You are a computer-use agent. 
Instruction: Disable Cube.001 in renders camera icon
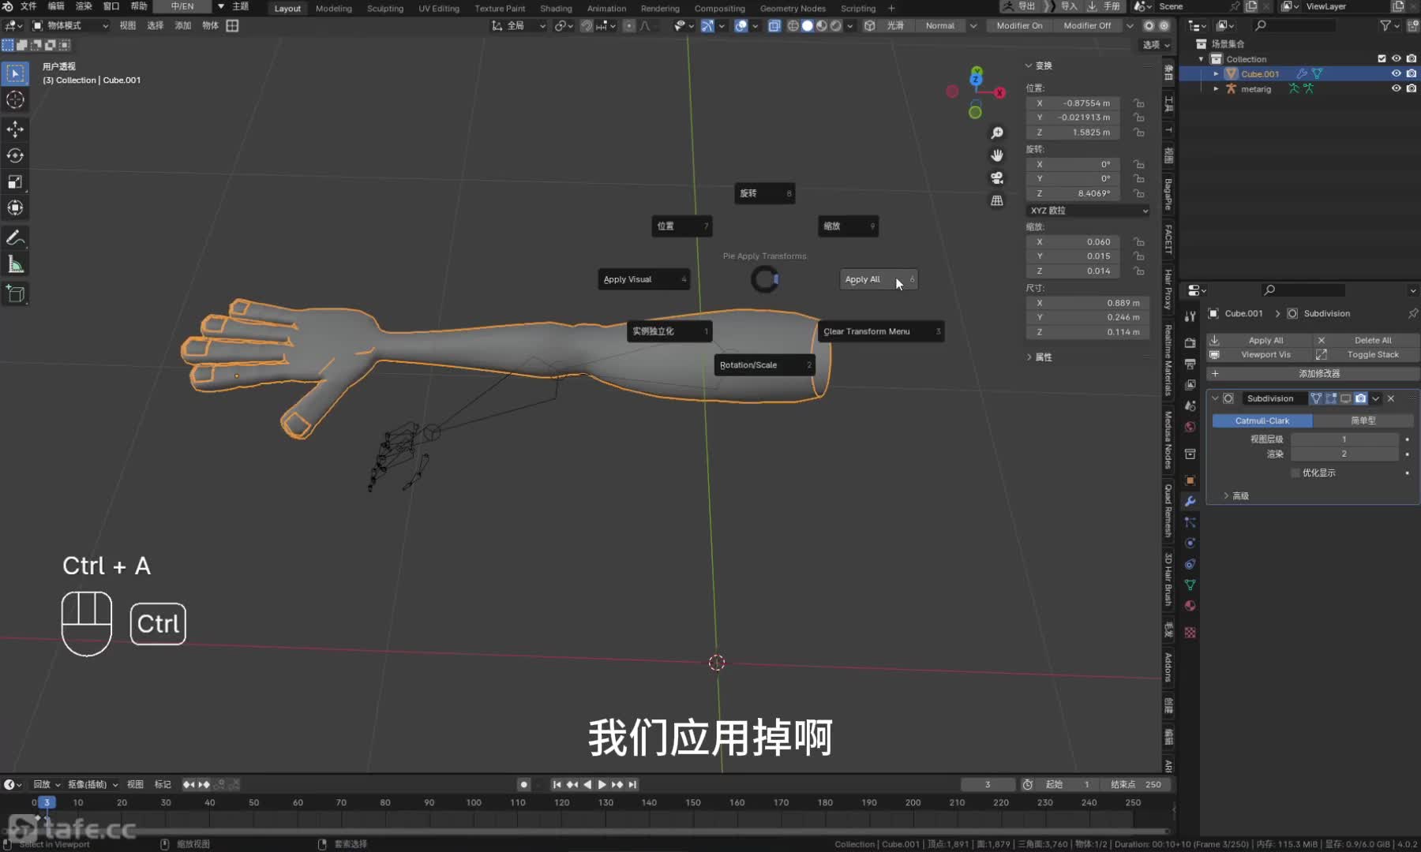[x=1411, y=73]
